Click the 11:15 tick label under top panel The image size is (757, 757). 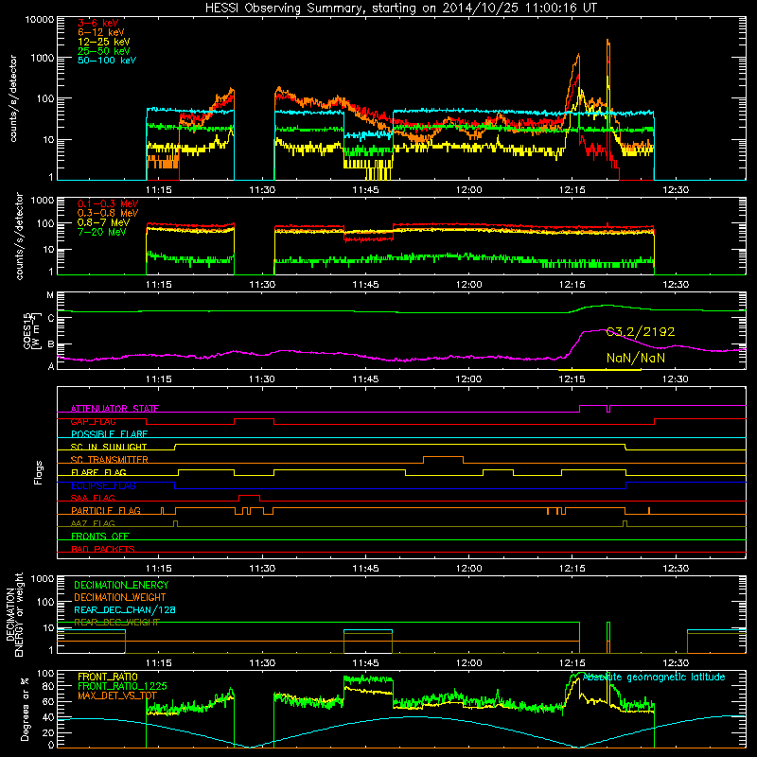click(158, 190)
